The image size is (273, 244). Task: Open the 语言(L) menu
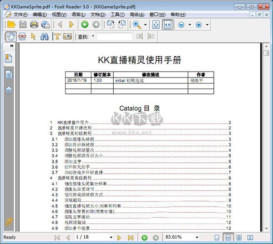tap(79, 15)
